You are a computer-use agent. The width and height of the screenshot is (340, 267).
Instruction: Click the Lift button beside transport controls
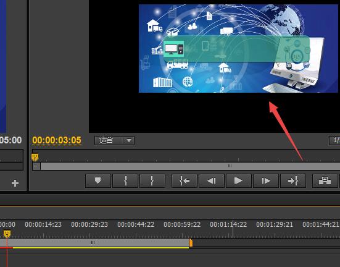[325, 180]
